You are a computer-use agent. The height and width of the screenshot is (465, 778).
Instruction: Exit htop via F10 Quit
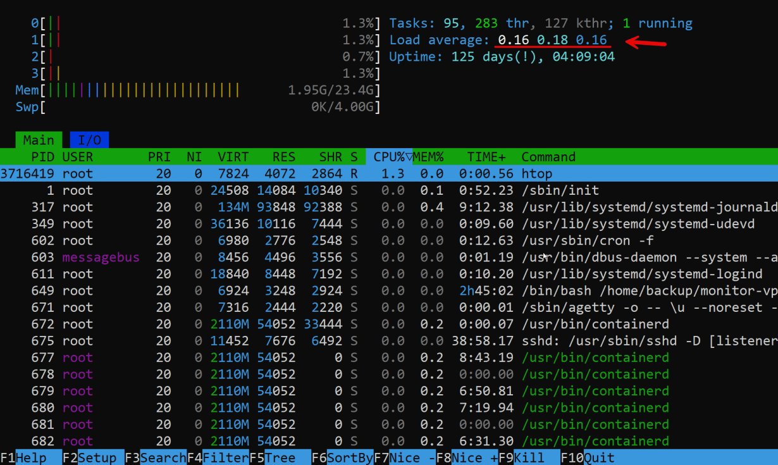588,457
